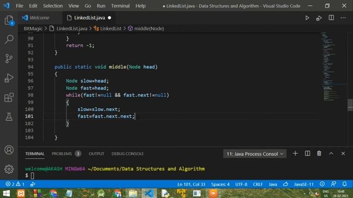Place cursor on line 98 while statement
The image size is (353, 198).
click(117, 95)
